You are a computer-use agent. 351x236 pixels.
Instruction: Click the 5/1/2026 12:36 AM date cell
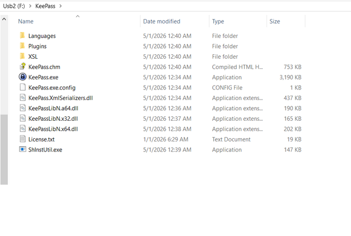[x=167, y=108]
